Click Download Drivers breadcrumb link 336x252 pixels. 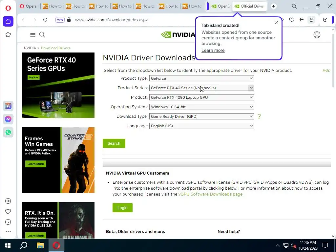pos(55,48)
